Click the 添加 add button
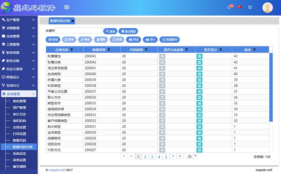The height and width of the screenshot is (174, 281). [x=53, y=40]
